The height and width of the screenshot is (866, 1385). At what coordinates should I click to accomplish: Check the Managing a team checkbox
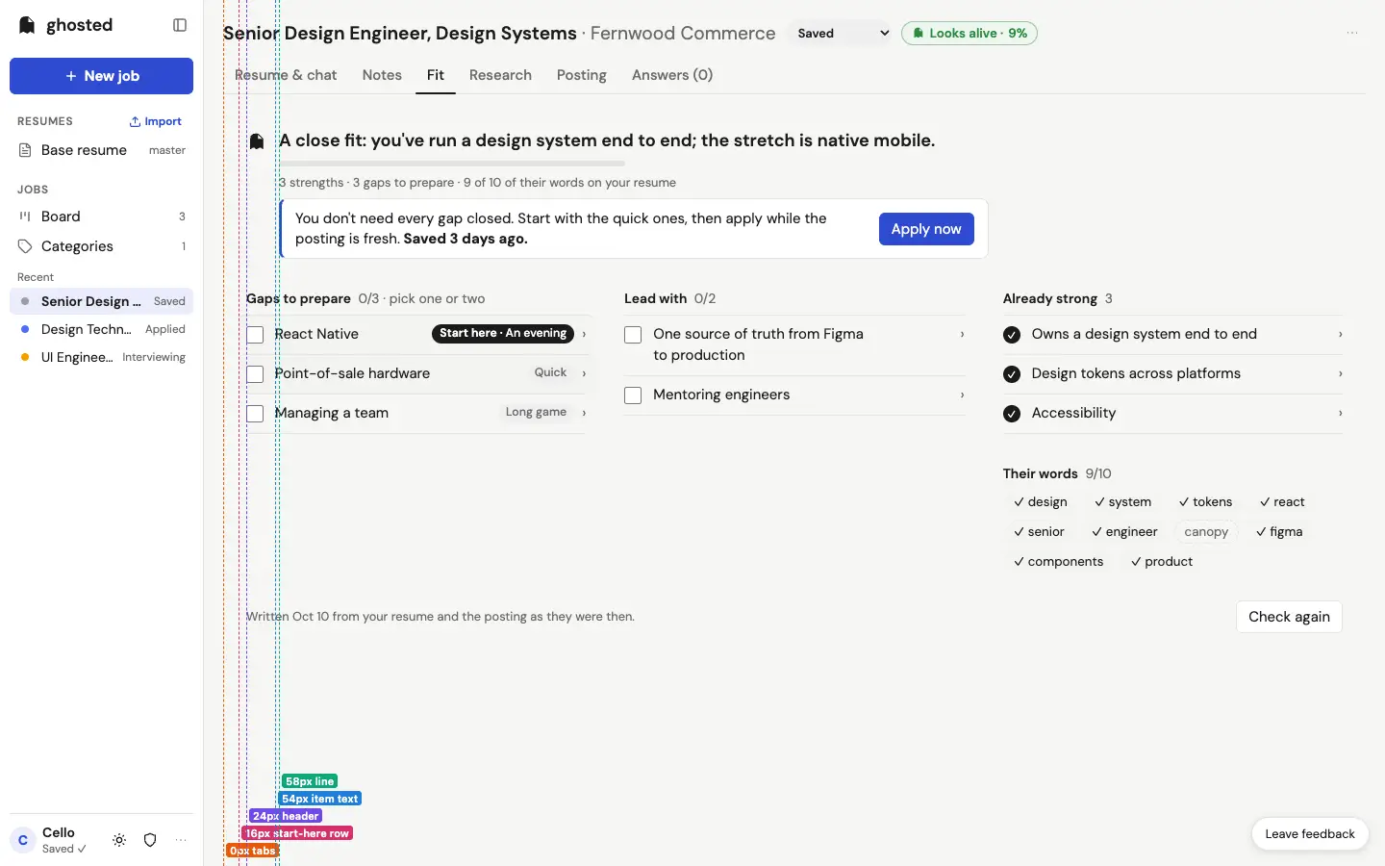(255, 414)
